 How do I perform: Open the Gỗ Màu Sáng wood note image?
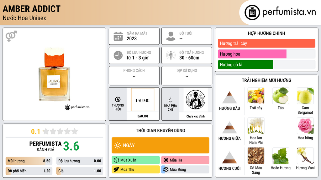256,156
